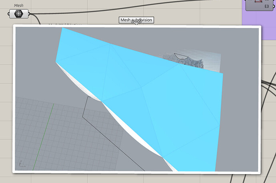Click the XYZ axis icon in viewport
The width and height of the screenshot is (276, 183).
[22, 164]
